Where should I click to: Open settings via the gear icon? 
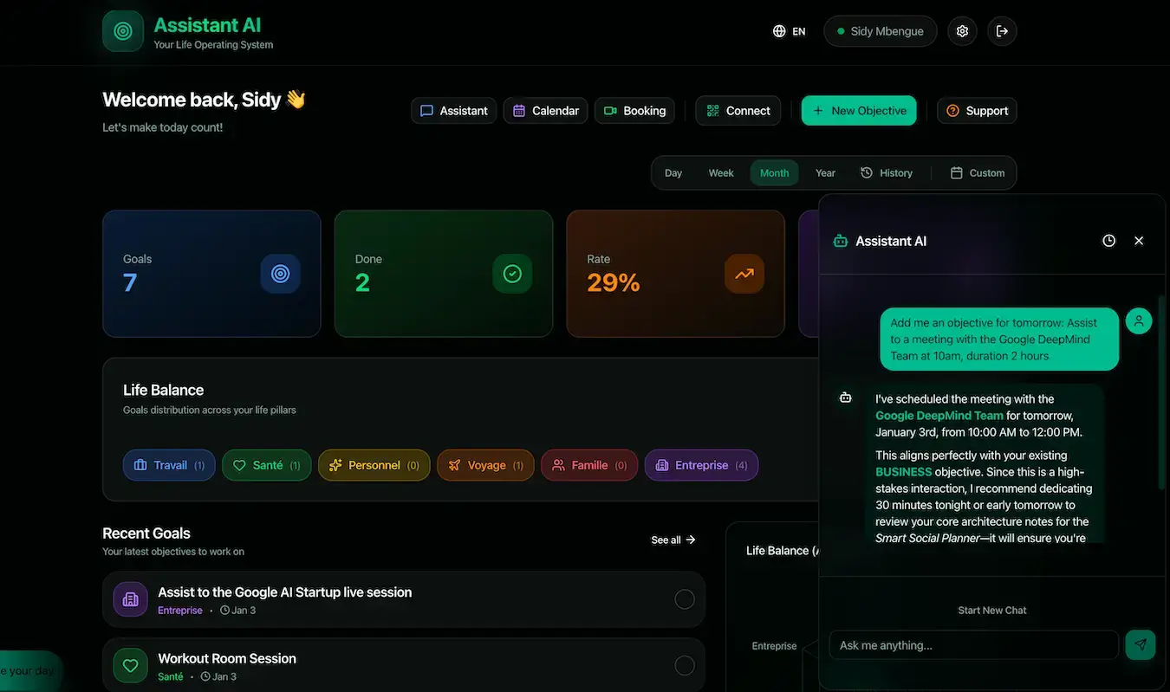pyautogui.click(x=962, y=31)
